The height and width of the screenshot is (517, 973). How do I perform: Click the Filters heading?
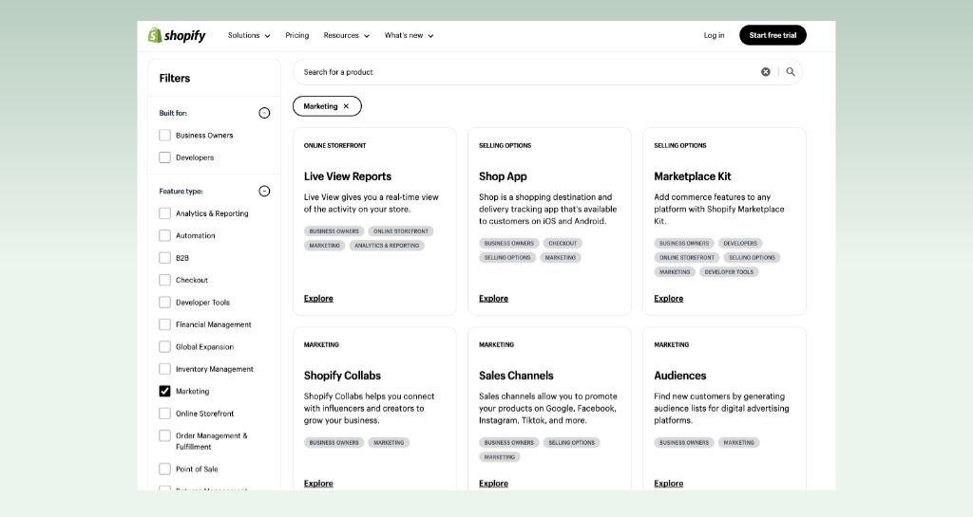pos(175,78)
